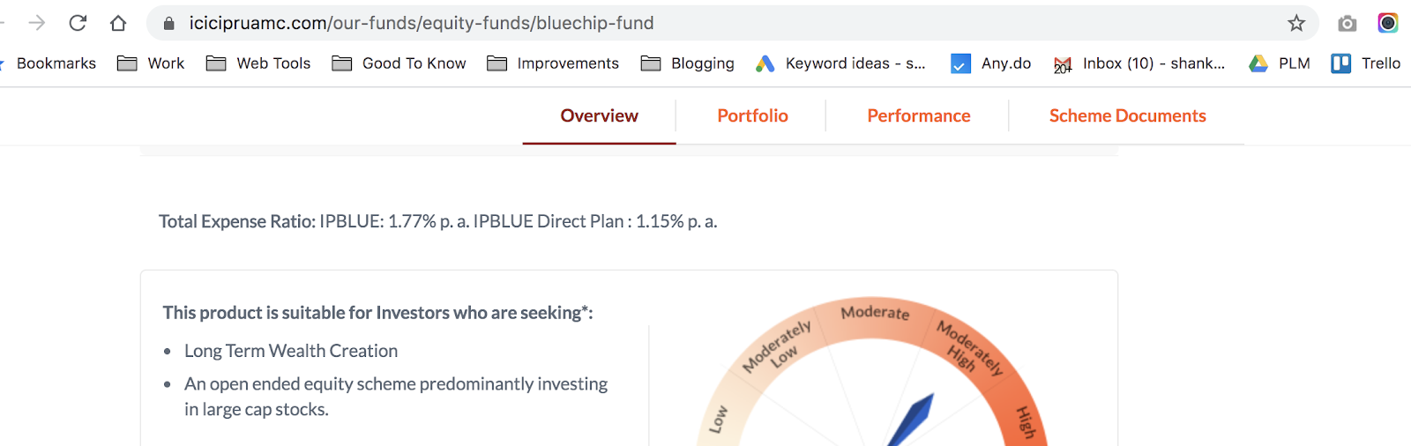Screen dimensions: 1411x446
Task: Open the Gmail Inbox bookmark
Action: pos(1139,63)
